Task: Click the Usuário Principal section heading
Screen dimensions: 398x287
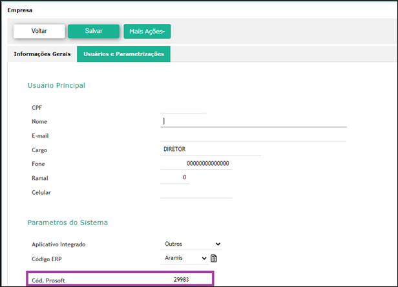Action: pyautogui.click(x=56, y=86)
